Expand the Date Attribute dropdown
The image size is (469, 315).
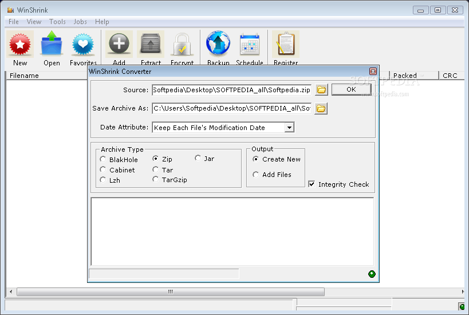click(289, 128)
